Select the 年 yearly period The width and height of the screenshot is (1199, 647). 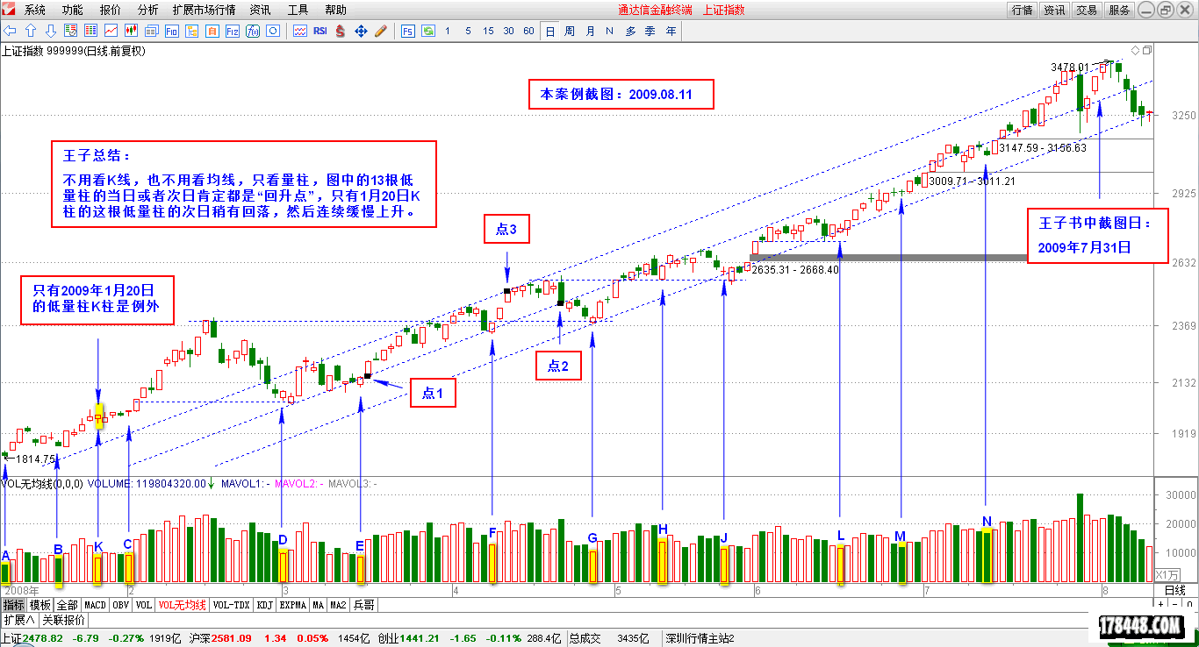pyautogui.click(x=671, y=31)
